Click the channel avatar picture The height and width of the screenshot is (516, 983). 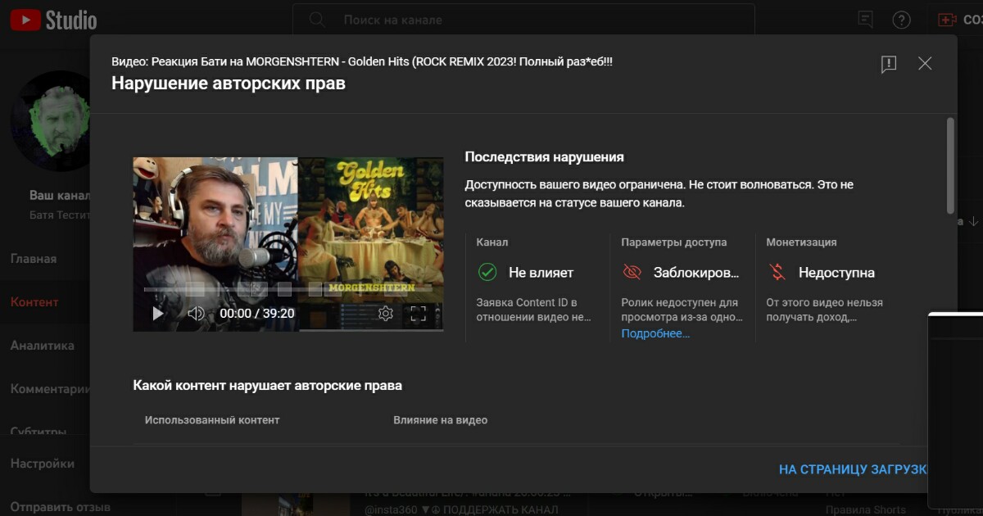click(x=52, y=120)
